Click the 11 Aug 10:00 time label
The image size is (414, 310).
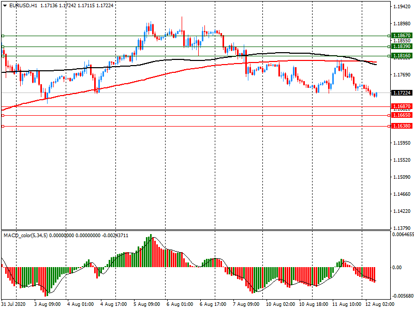coord(347,304)
